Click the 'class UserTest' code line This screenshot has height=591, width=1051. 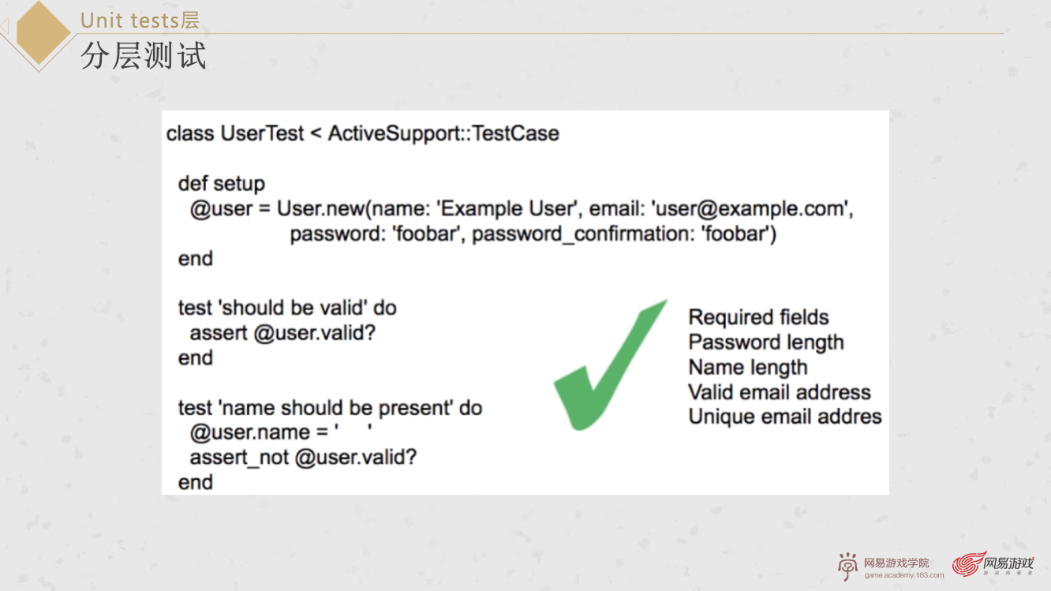click(x=362, y=133)
